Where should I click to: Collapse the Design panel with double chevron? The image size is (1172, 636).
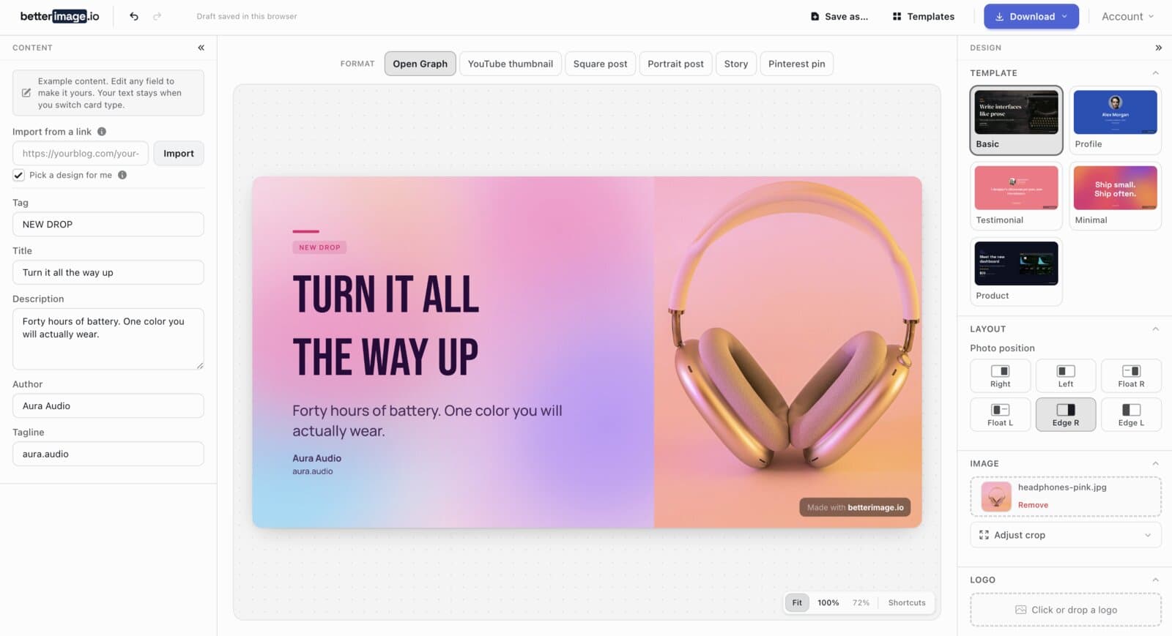tap(1158, 48)
